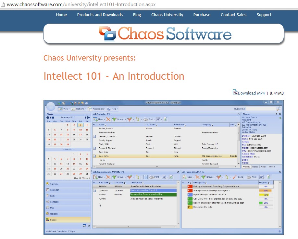Sort contacts by Company column header
Image resolution: width=298 pixels, height=239 pixels.
215,125
